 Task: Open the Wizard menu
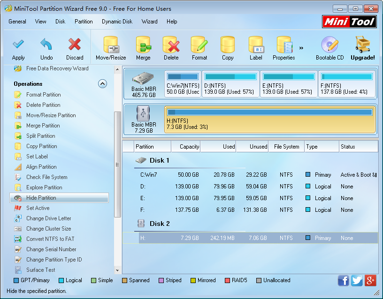149,22
